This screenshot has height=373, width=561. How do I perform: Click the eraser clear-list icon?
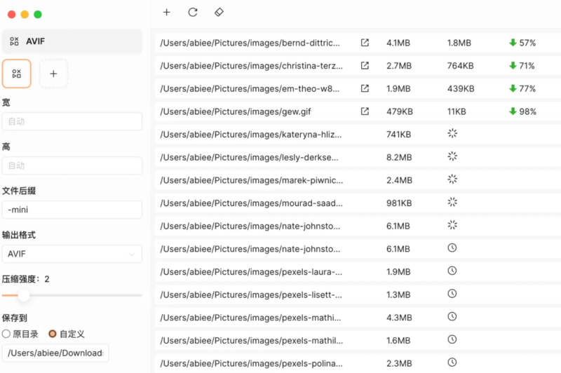(x=218, y=12)
